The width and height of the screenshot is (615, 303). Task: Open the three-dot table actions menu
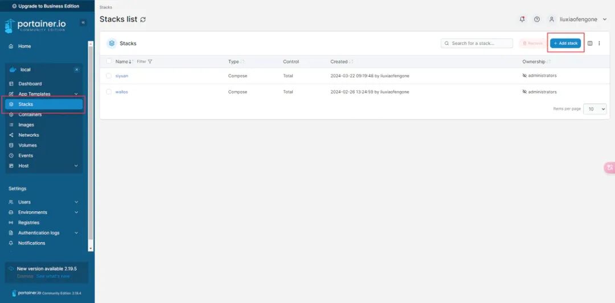(x=599, y=43)
